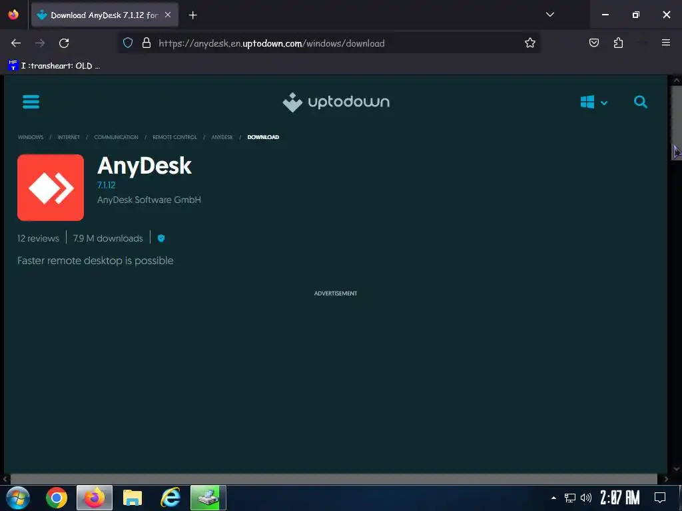Show hidden system tray icons
Image resolution: width=682 pixels, height=511 pixels.
(553, 498)
